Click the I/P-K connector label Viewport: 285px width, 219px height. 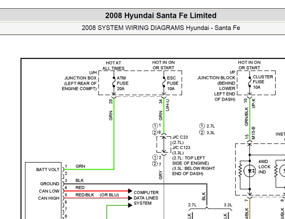point(254,103)
